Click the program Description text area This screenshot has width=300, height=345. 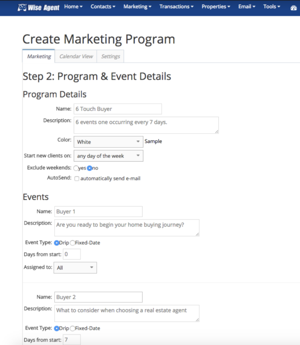click(146, 125)
